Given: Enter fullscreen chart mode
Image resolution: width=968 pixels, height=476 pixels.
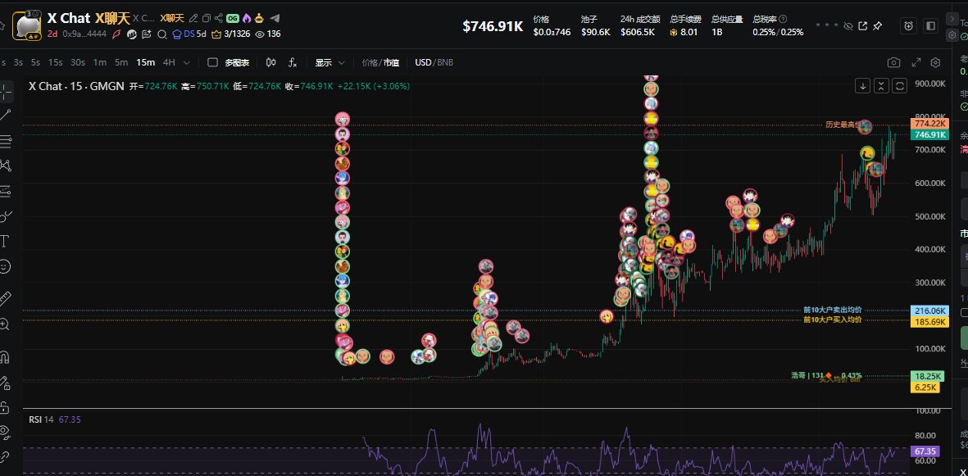Looking at the screenshot, I should tap(916, 62).
